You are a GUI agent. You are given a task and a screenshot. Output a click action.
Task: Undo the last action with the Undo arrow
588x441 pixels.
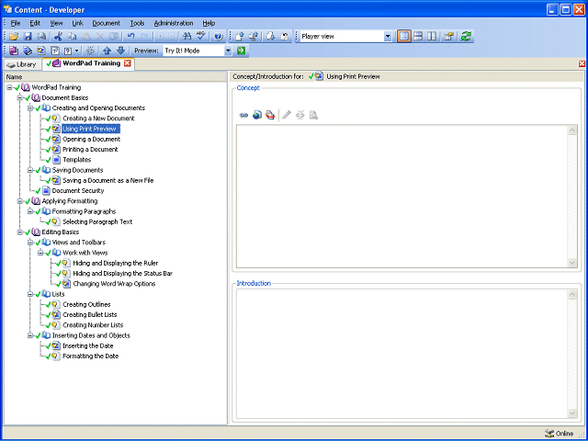130,37
